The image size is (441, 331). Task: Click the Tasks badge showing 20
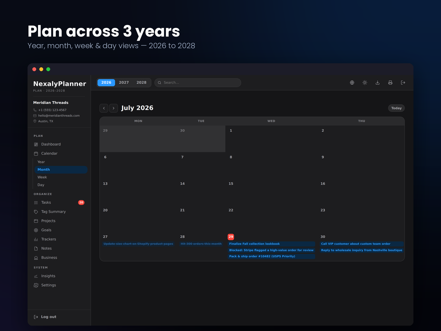pyautogui.click(x=81, y=202)
